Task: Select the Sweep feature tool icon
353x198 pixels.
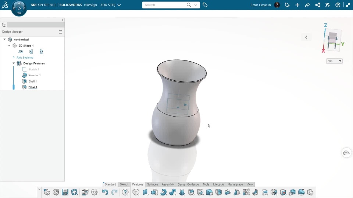Action: [x=173, y=192]
